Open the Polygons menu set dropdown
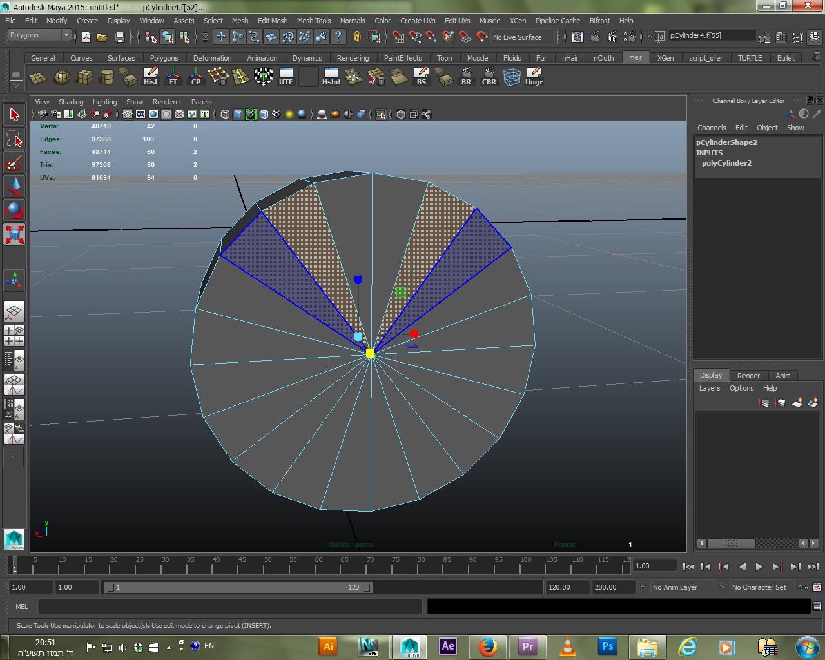This screenshot has width=825, height=660. [39, 35]
